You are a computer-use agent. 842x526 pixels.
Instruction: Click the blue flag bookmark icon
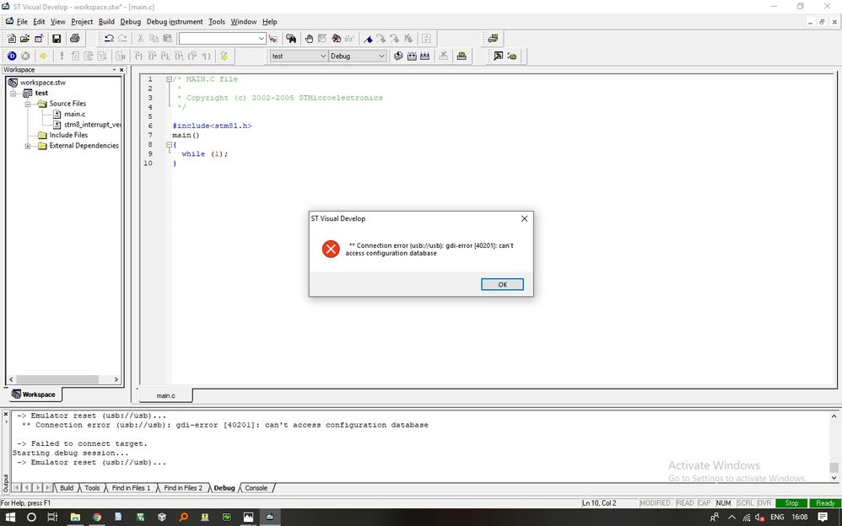coord(368,39)
